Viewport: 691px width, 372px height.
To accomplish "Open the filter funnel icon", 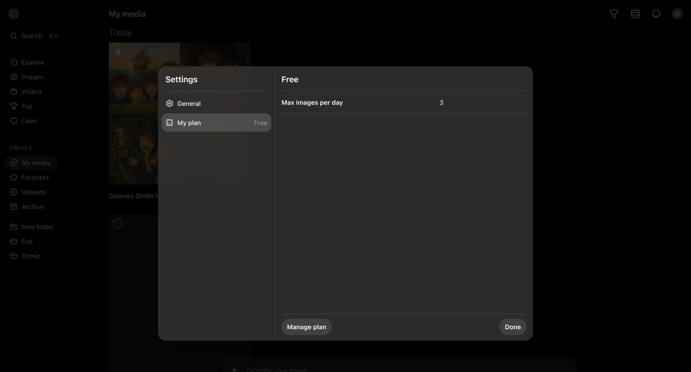I will 614,14.
